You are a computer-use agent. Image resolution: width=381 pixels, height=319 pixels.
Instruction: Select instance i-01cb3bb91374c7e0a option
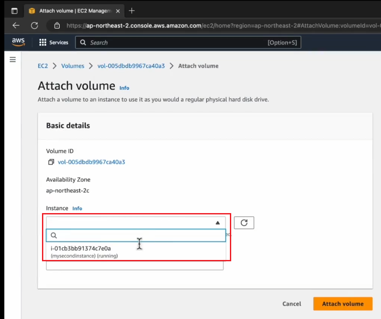136,252
